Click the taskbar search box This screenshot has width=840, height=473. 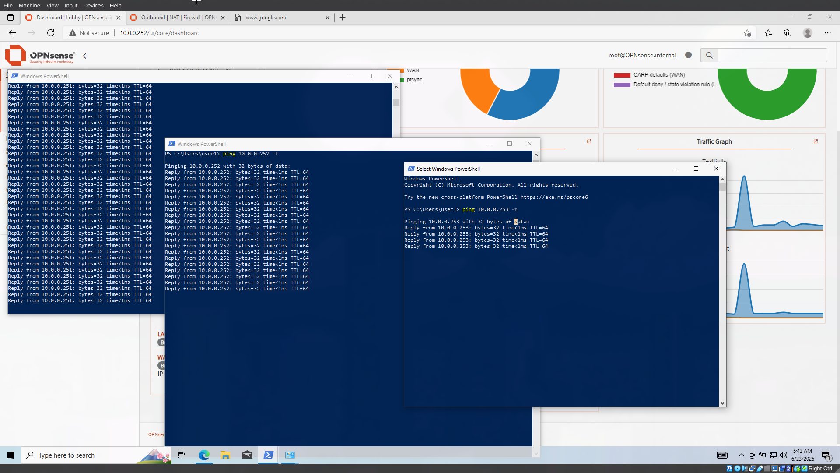coord(96,455)
